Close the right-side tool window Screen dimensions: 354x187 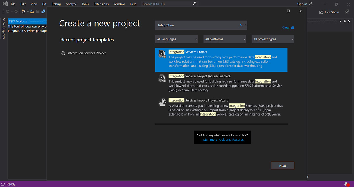350,21
